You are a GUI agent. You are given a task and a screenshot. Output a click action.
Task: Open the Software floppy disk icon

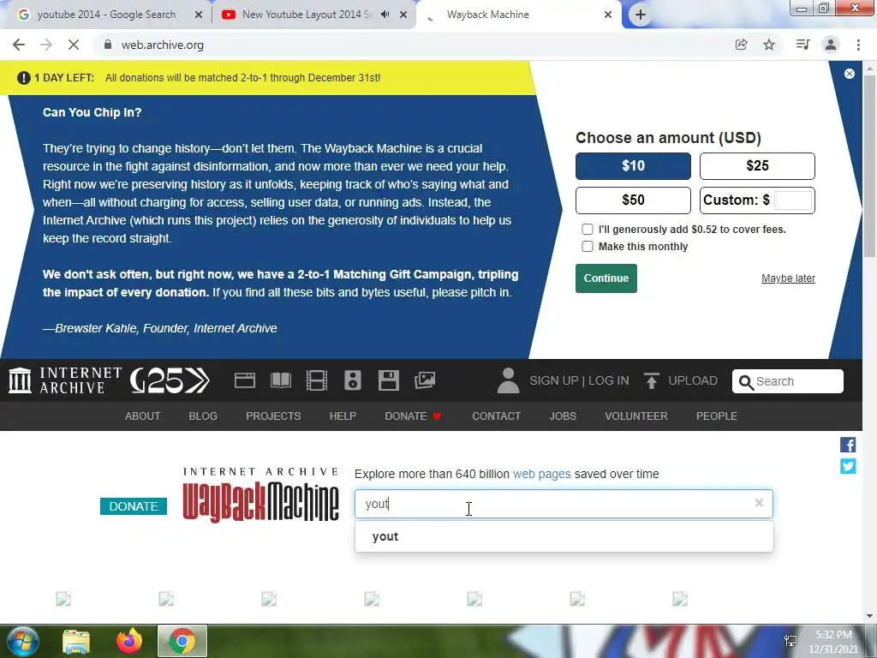(388, 380)
